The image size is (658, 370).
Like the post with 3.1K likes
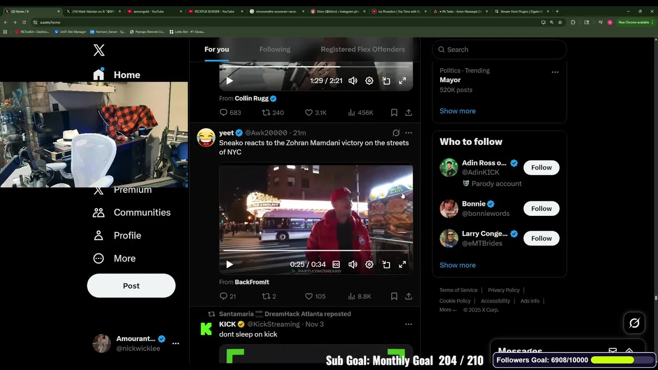[x=316, y=113]
